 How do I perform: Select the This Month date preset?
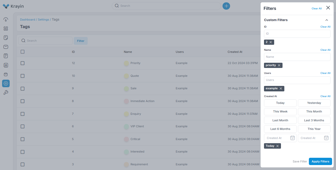click(314, 112)
